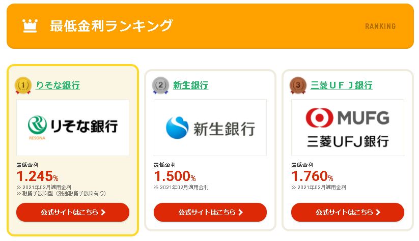
Task: Open the 新生銀行 title link
Action: tap(190, 85)
